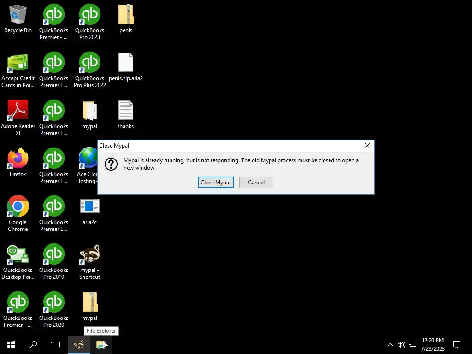The height and width of the screenshot is (354, 472).
Task: Select the mypal - Shortcut raccoon icon
Action: coord(90,262)
